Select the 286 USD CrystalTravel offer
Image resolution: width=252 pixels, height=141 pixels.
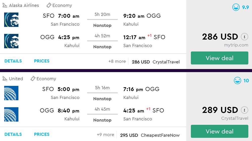point(156,62)
